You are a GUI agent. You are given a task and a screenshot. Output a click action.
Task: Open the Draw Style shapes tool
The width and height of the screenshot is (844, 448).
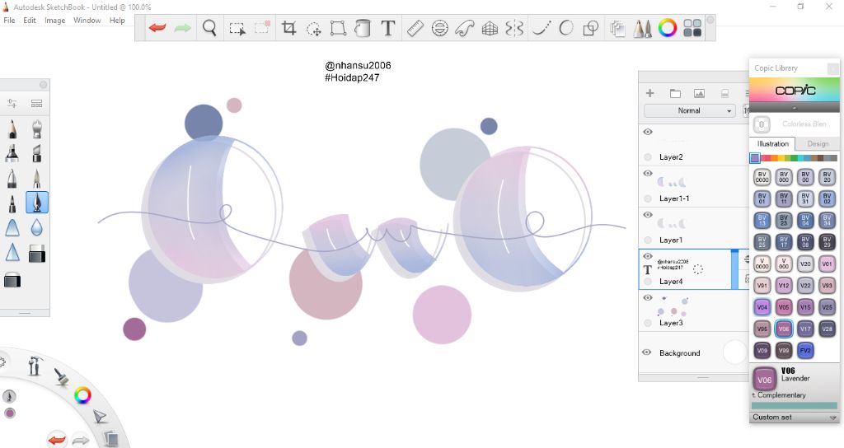591,28
